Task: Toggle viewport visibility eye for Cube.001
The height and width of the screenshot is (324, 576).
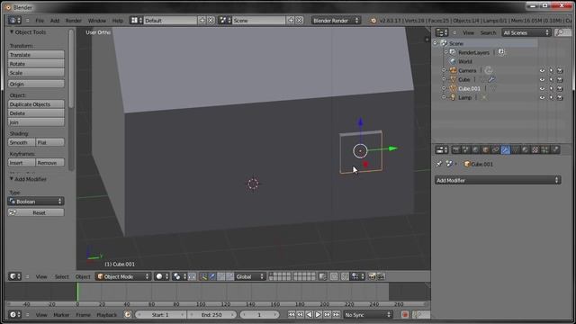Action: [542, 88]
